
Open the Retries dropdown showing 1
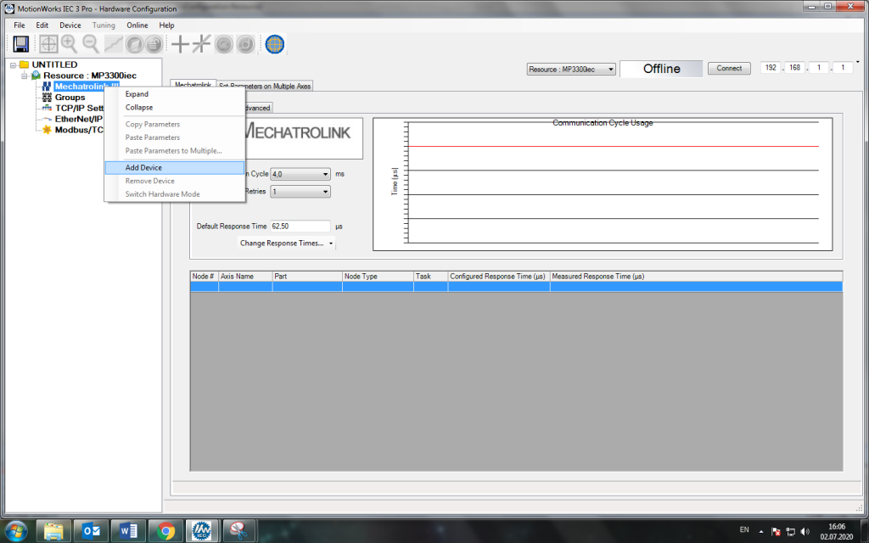tap(300, 191)
